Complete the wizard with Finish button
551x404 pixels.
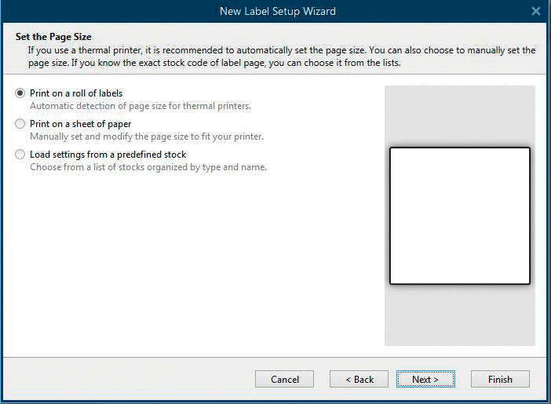500,379
